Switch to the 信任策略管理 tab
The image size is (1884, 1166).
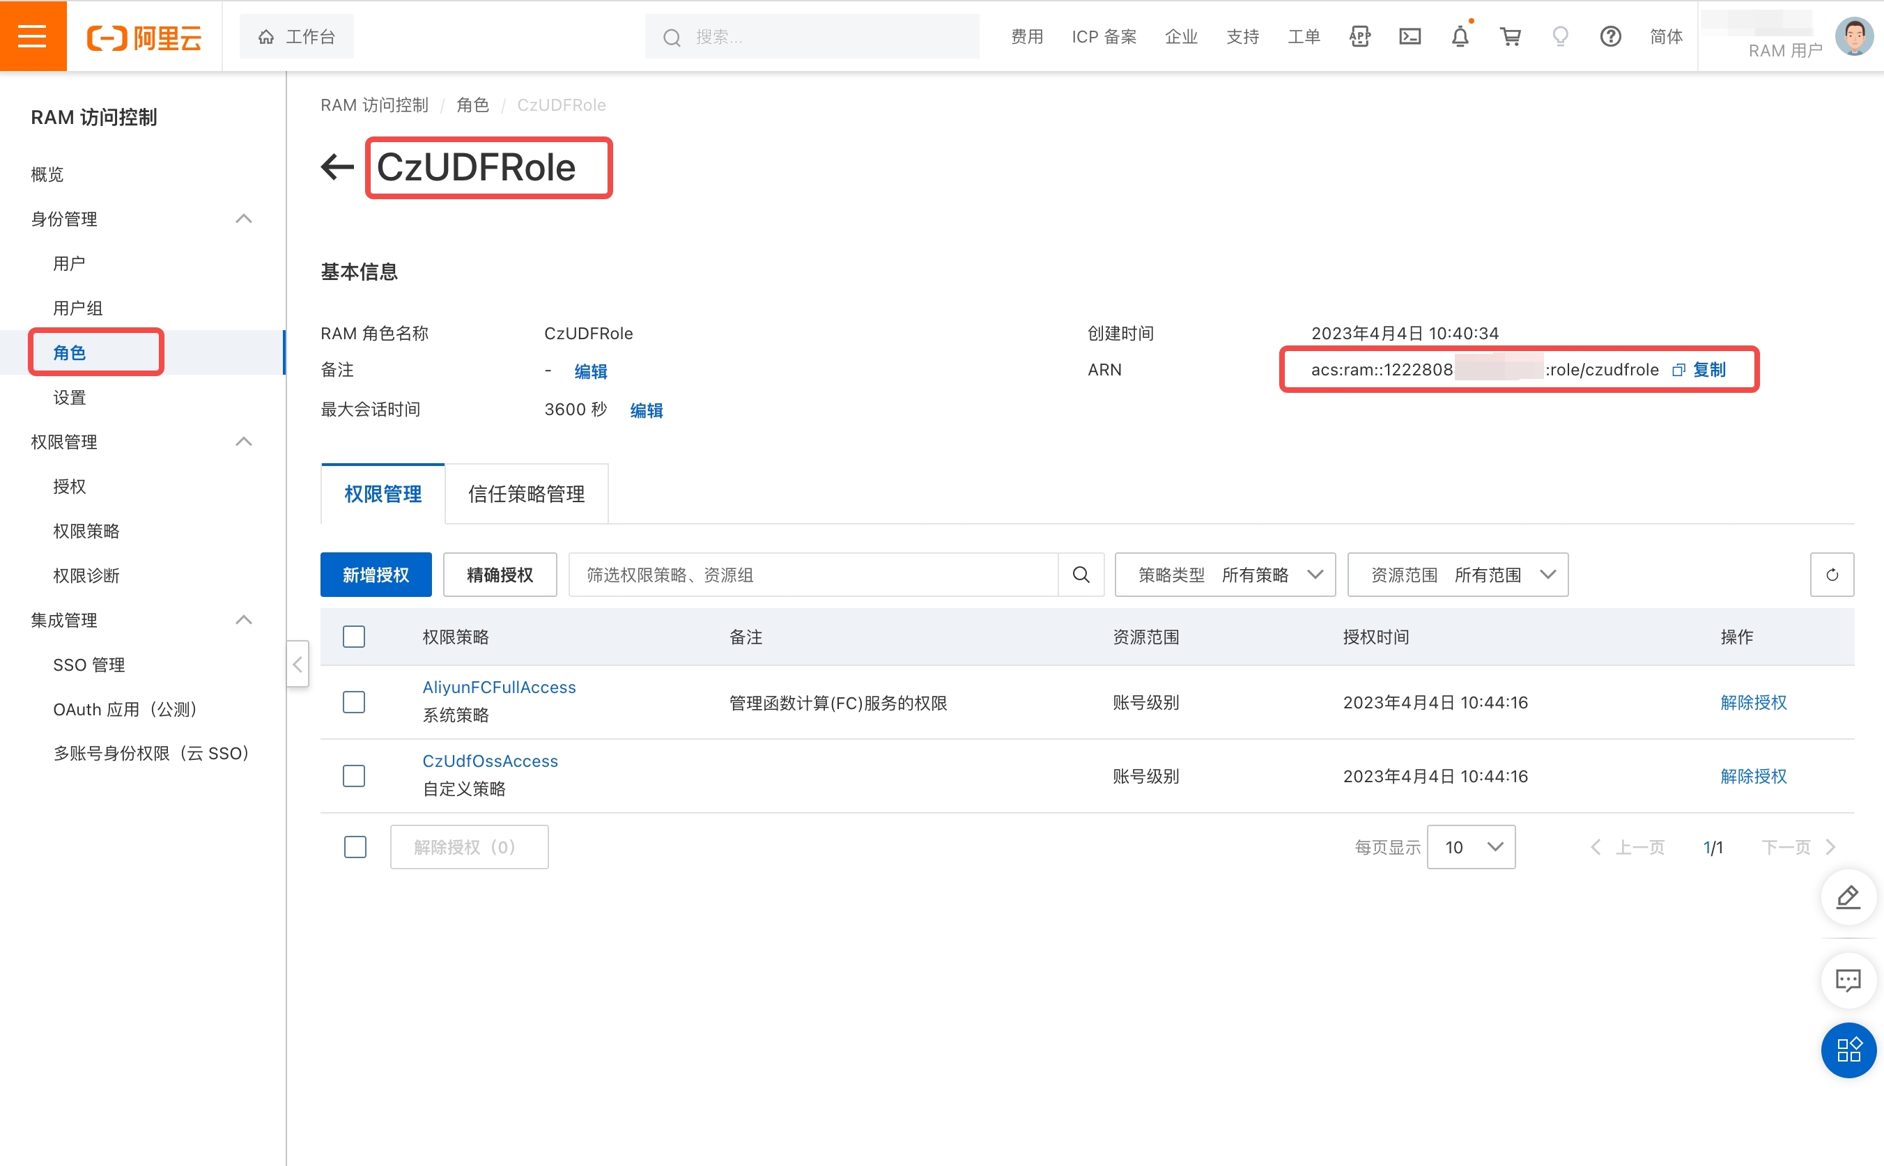click(x=526, y=494)
